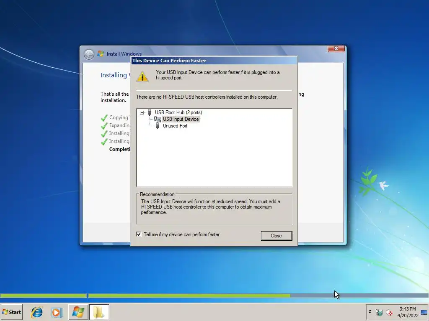This screenshot has height=321, width=429.
Task: Click the Show Desktop icon in tray
Action: (x=424, y=312)
